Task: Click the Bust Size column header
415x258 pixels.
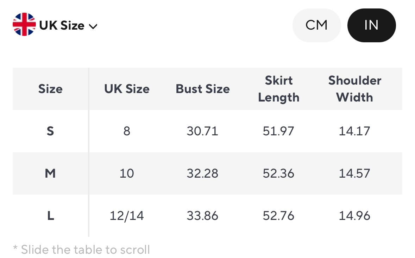Action: [x=203, y=89]
